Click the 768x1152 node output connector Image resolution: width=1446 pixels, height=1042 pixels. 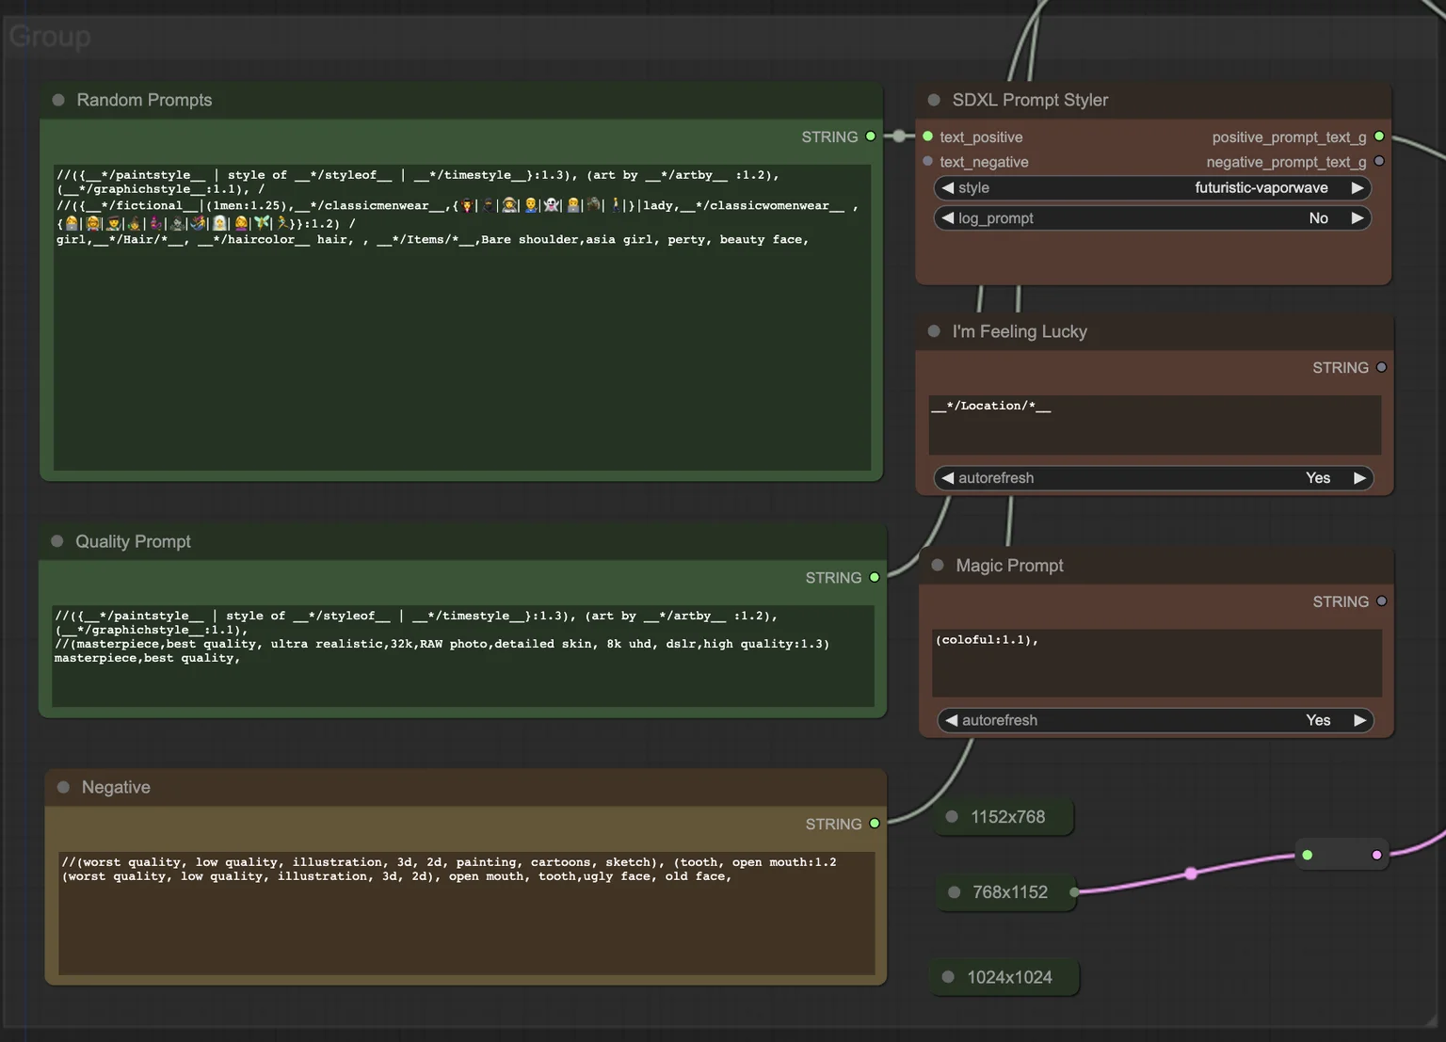click(x=1074, y=891)
